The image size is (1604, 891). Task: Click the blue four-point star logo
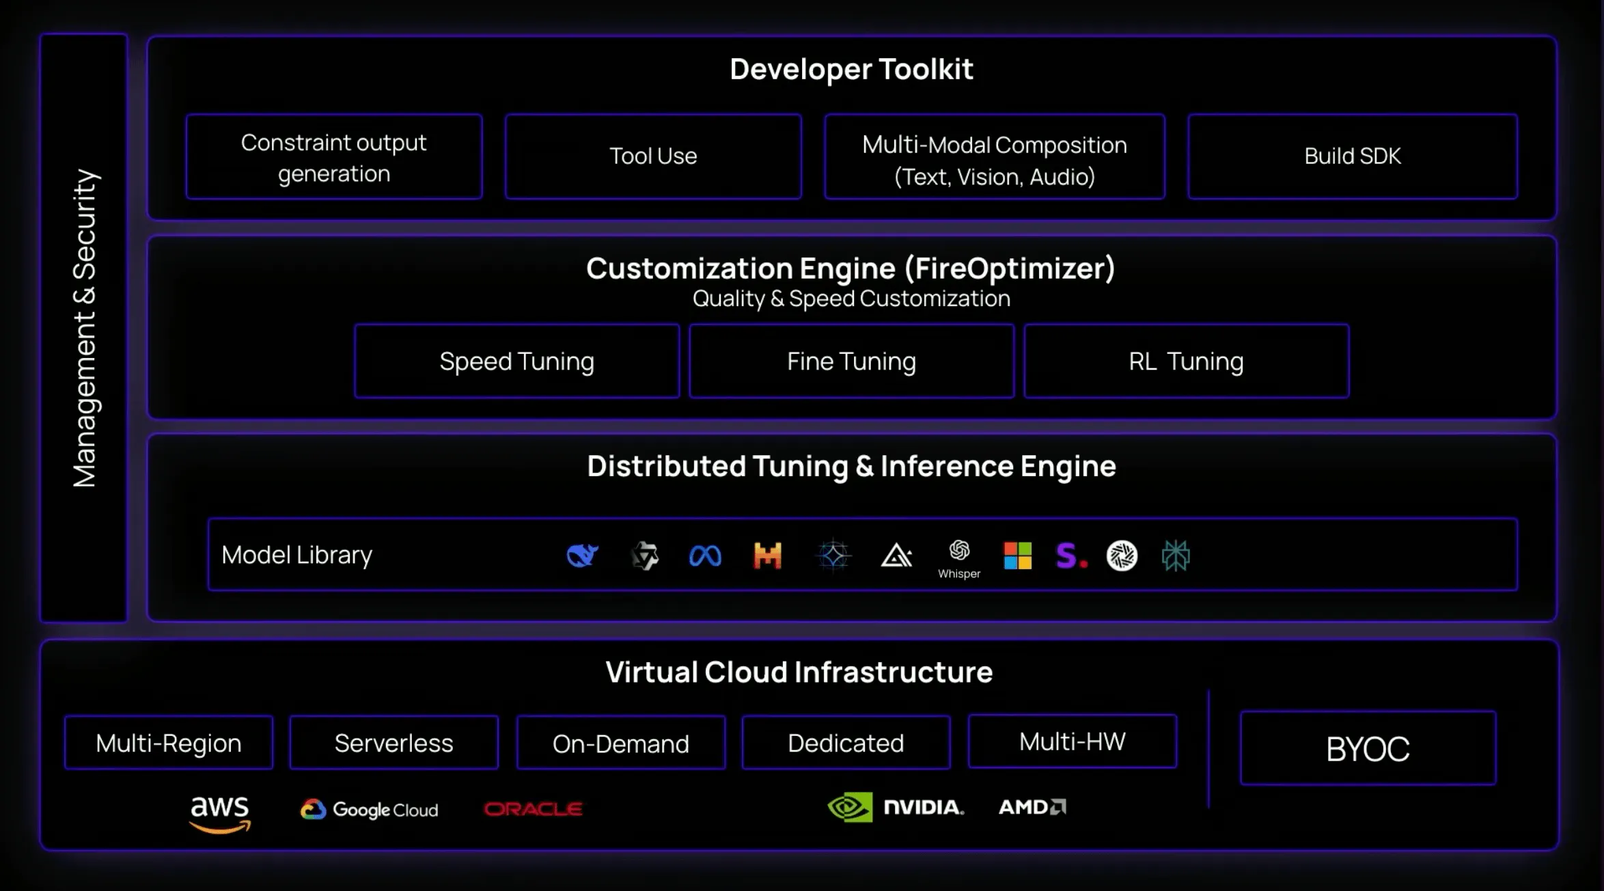point(833,556)
